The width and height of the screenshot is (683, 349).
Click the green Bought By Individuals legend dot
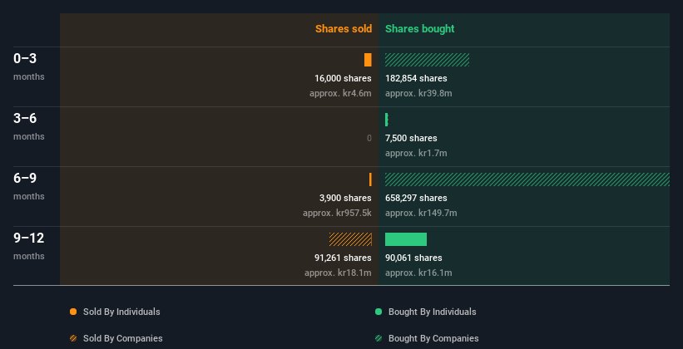point(379,312)
